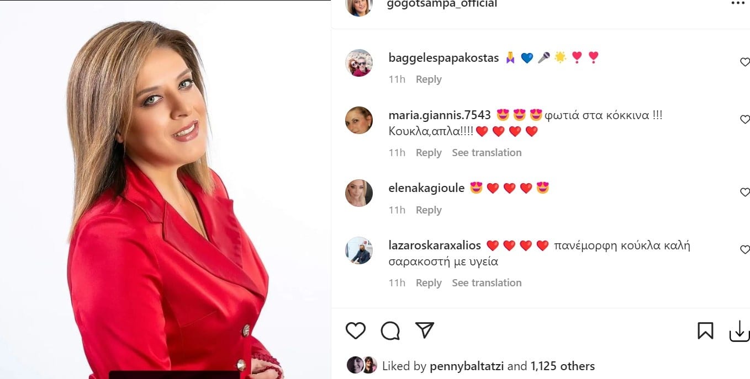The image size is (750, 379).
Task: Like elenakagioule comment with heart
Action: click(744, 192)
